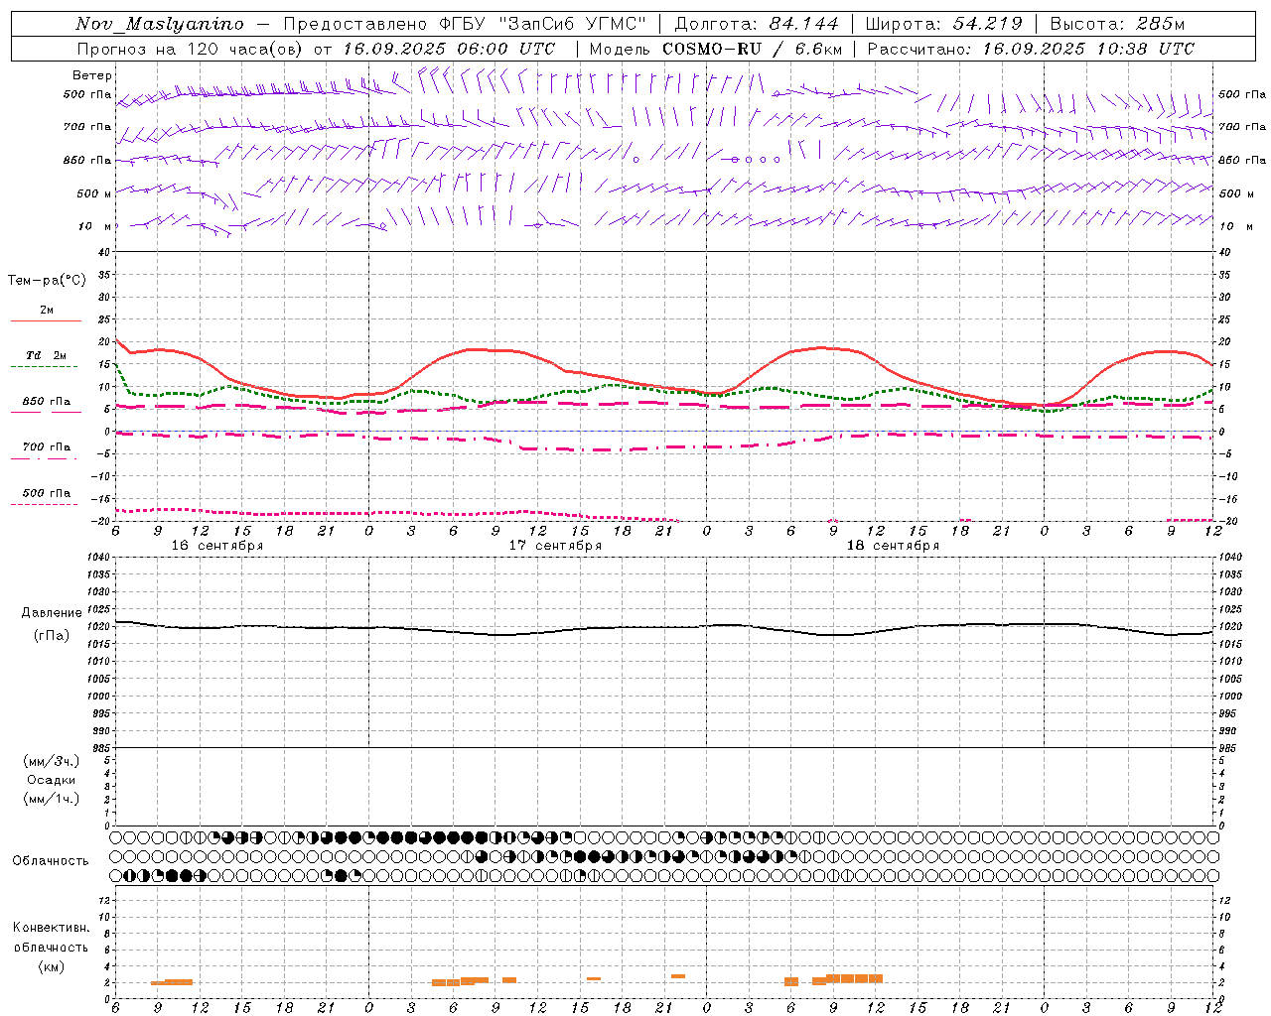Click the 700 гПа temperature legend entry

pyautogui.click(x=47, y=447)
